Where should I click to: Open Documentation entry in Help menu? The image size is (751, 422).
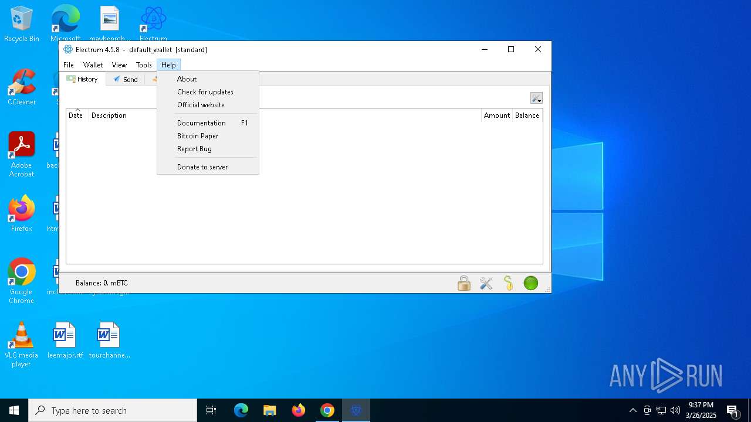[208, 123]
